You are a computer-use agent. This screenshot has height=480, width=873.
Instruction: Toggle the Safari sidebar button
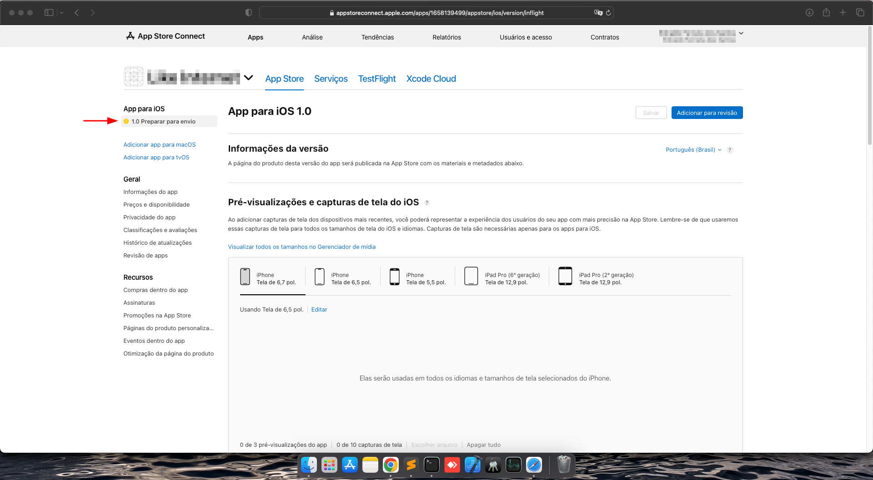tap(49, 13)
